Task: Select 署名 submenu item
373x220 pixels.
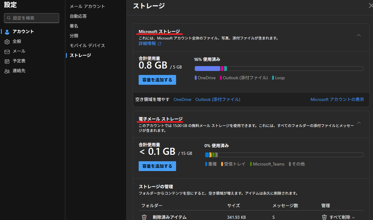Action: [74, 26]
